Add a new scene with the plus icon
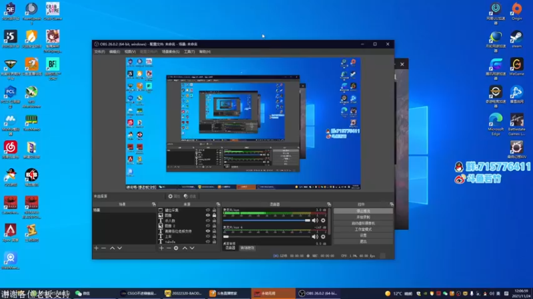 [x=96, y=248]
